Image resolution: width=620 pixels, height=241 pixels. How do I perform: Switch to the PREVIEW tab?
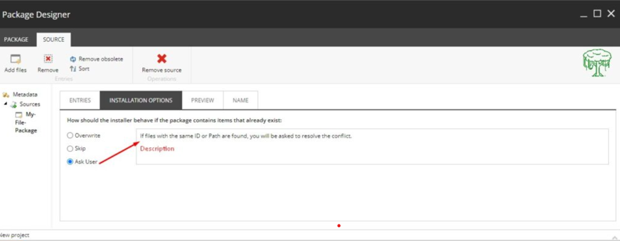[x=202, y=101]
